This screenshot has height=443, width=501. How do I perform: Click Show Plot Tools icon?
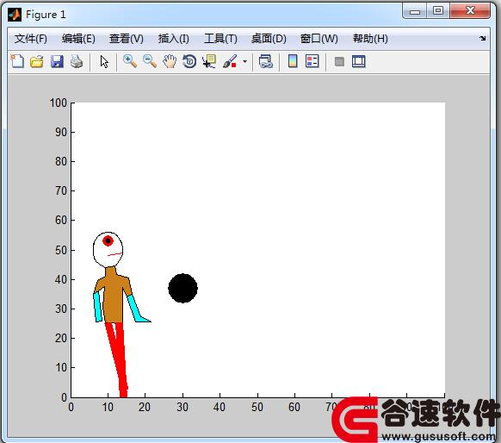click(x=358, y=61)
